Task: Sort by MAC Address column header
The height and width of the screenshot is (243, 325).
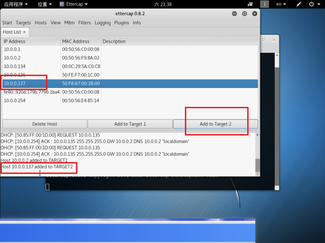Action: [81, 41]
